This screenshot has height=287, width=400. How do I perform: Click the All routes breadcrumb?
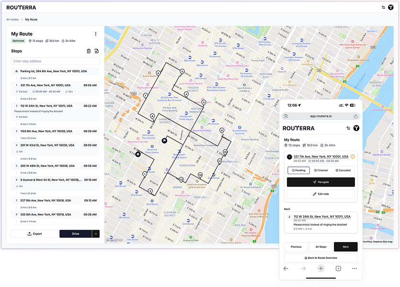point(12,20)
